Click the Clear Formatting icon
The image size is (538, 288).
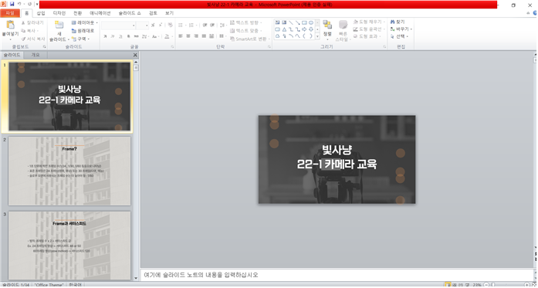[x=170, y=25]
